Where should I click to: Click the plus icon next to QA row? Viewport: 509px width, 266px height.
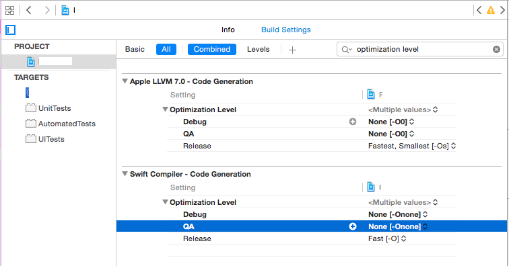point(353,226)
